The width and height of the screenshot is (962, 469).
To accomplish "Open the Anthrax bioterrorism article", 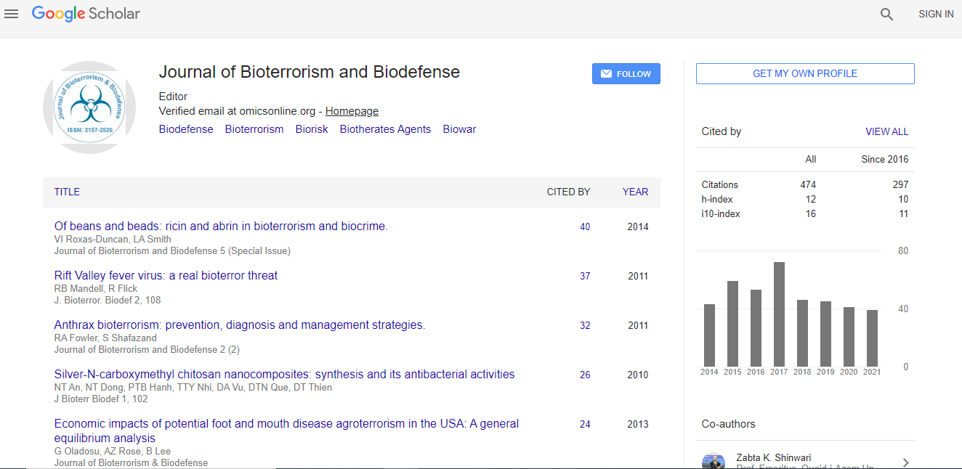I will (x=239, y=325).
